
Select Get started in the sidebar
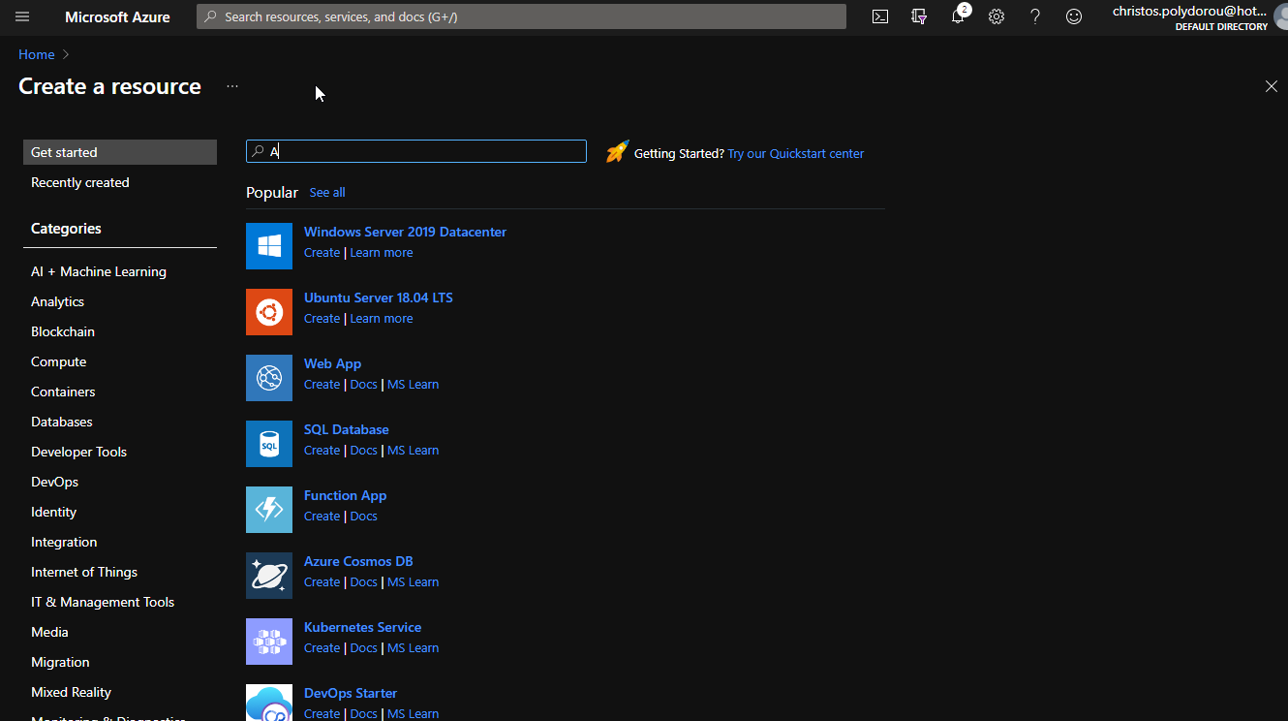[120, 152]
